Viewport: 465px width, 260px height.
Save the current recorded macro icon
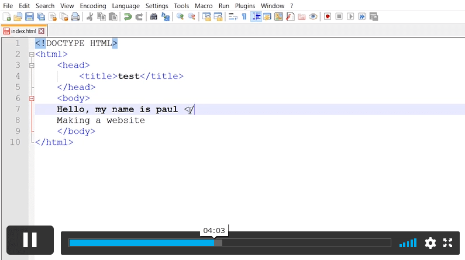click(x=374, y=17)
